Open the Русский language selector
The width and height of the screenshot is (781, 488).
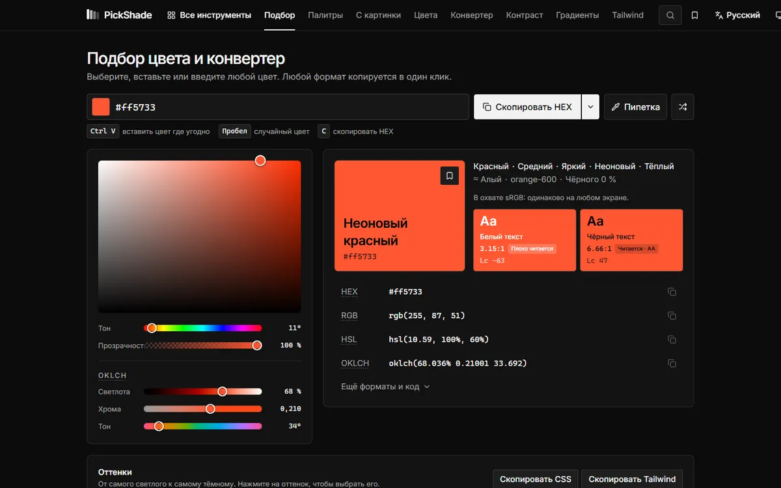[737, 15]
